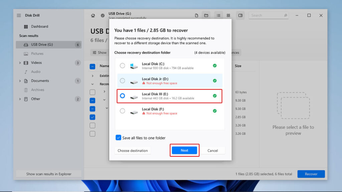The height and width of the screenshot is (192, 342).
Task: Open the new file icon in toolbar
Action: [196, 15]
